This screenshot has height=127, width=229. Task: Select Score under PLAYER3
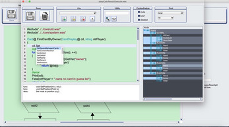pos(166,68)
